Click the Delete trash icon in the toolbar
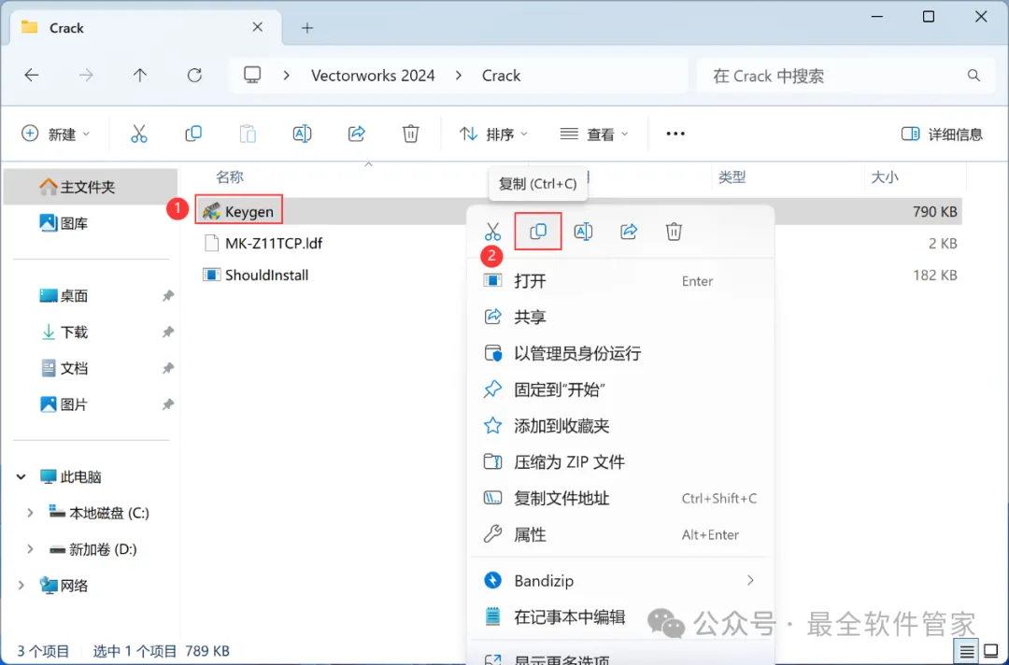The image size is (1009, 665). click(x=410, y=134)
